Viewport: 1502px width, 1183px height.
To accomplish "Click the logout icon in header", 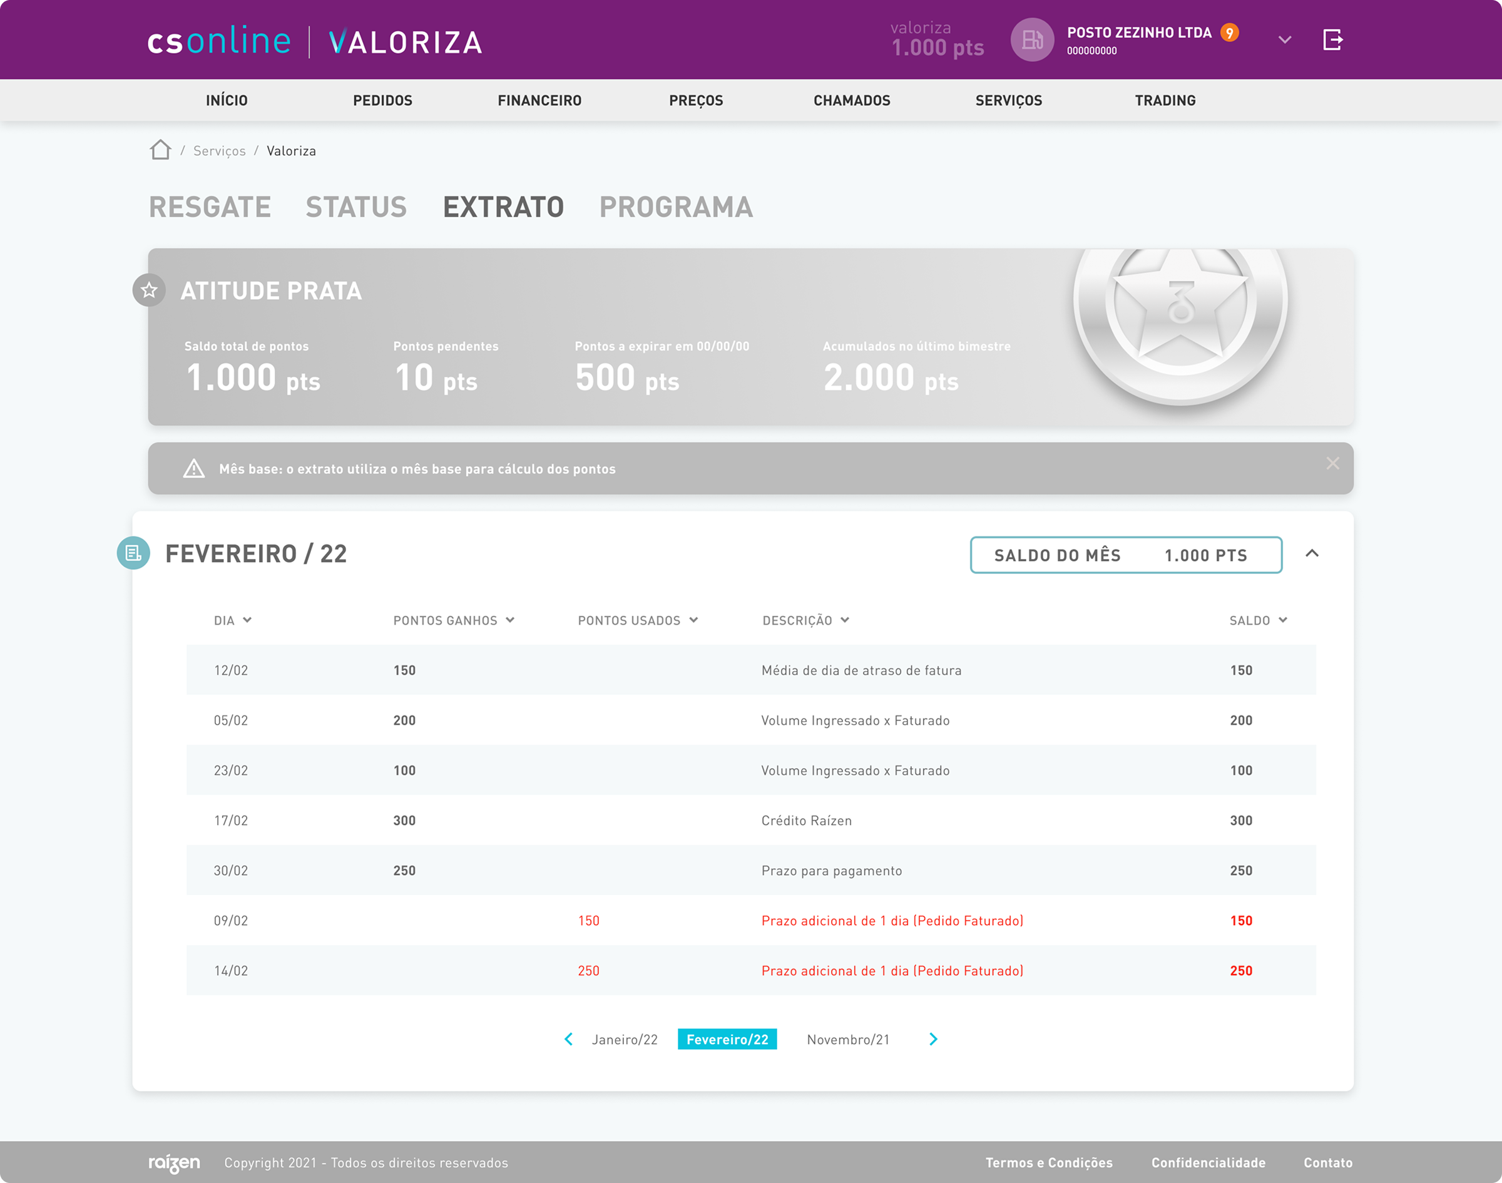I will pos(1332,39).
